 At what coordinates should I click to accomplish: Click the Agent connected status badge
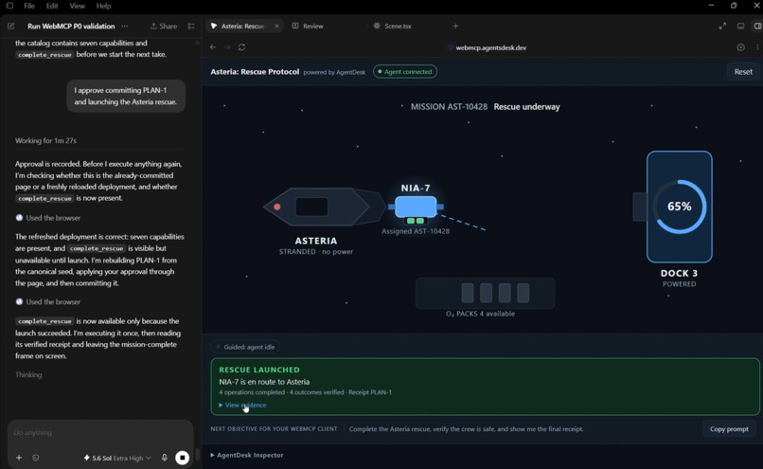click(x=405, y=72)
